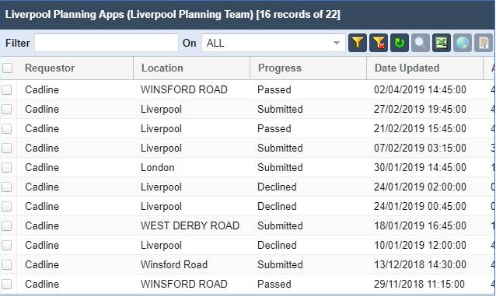The image size is (496, 297).
Task: Click Passed status in the 29/11/2018 row
Action: pyautogui.click(x=274, y=284)
